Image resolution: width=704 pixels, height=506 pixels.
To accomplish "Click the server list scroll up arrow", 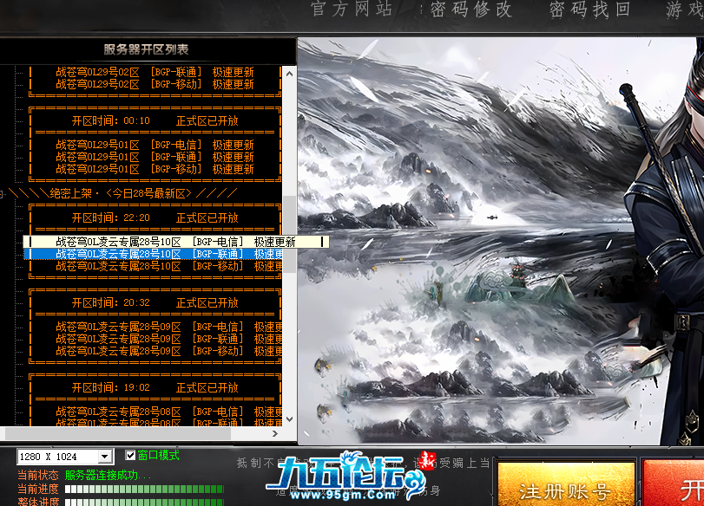I will [290, 74].
